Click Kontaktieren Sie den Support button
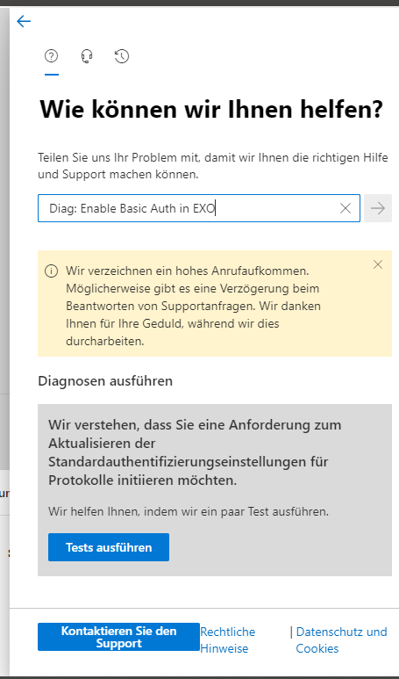The width and height of the screenshot is (399, 679). (118, 637)
